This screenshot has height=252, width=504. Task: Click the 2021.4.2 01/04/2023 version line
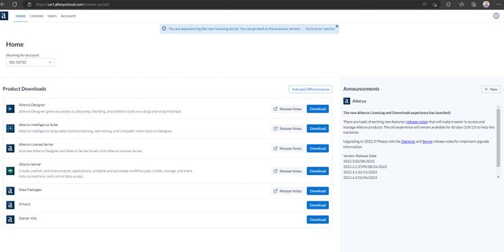point(360,177)
